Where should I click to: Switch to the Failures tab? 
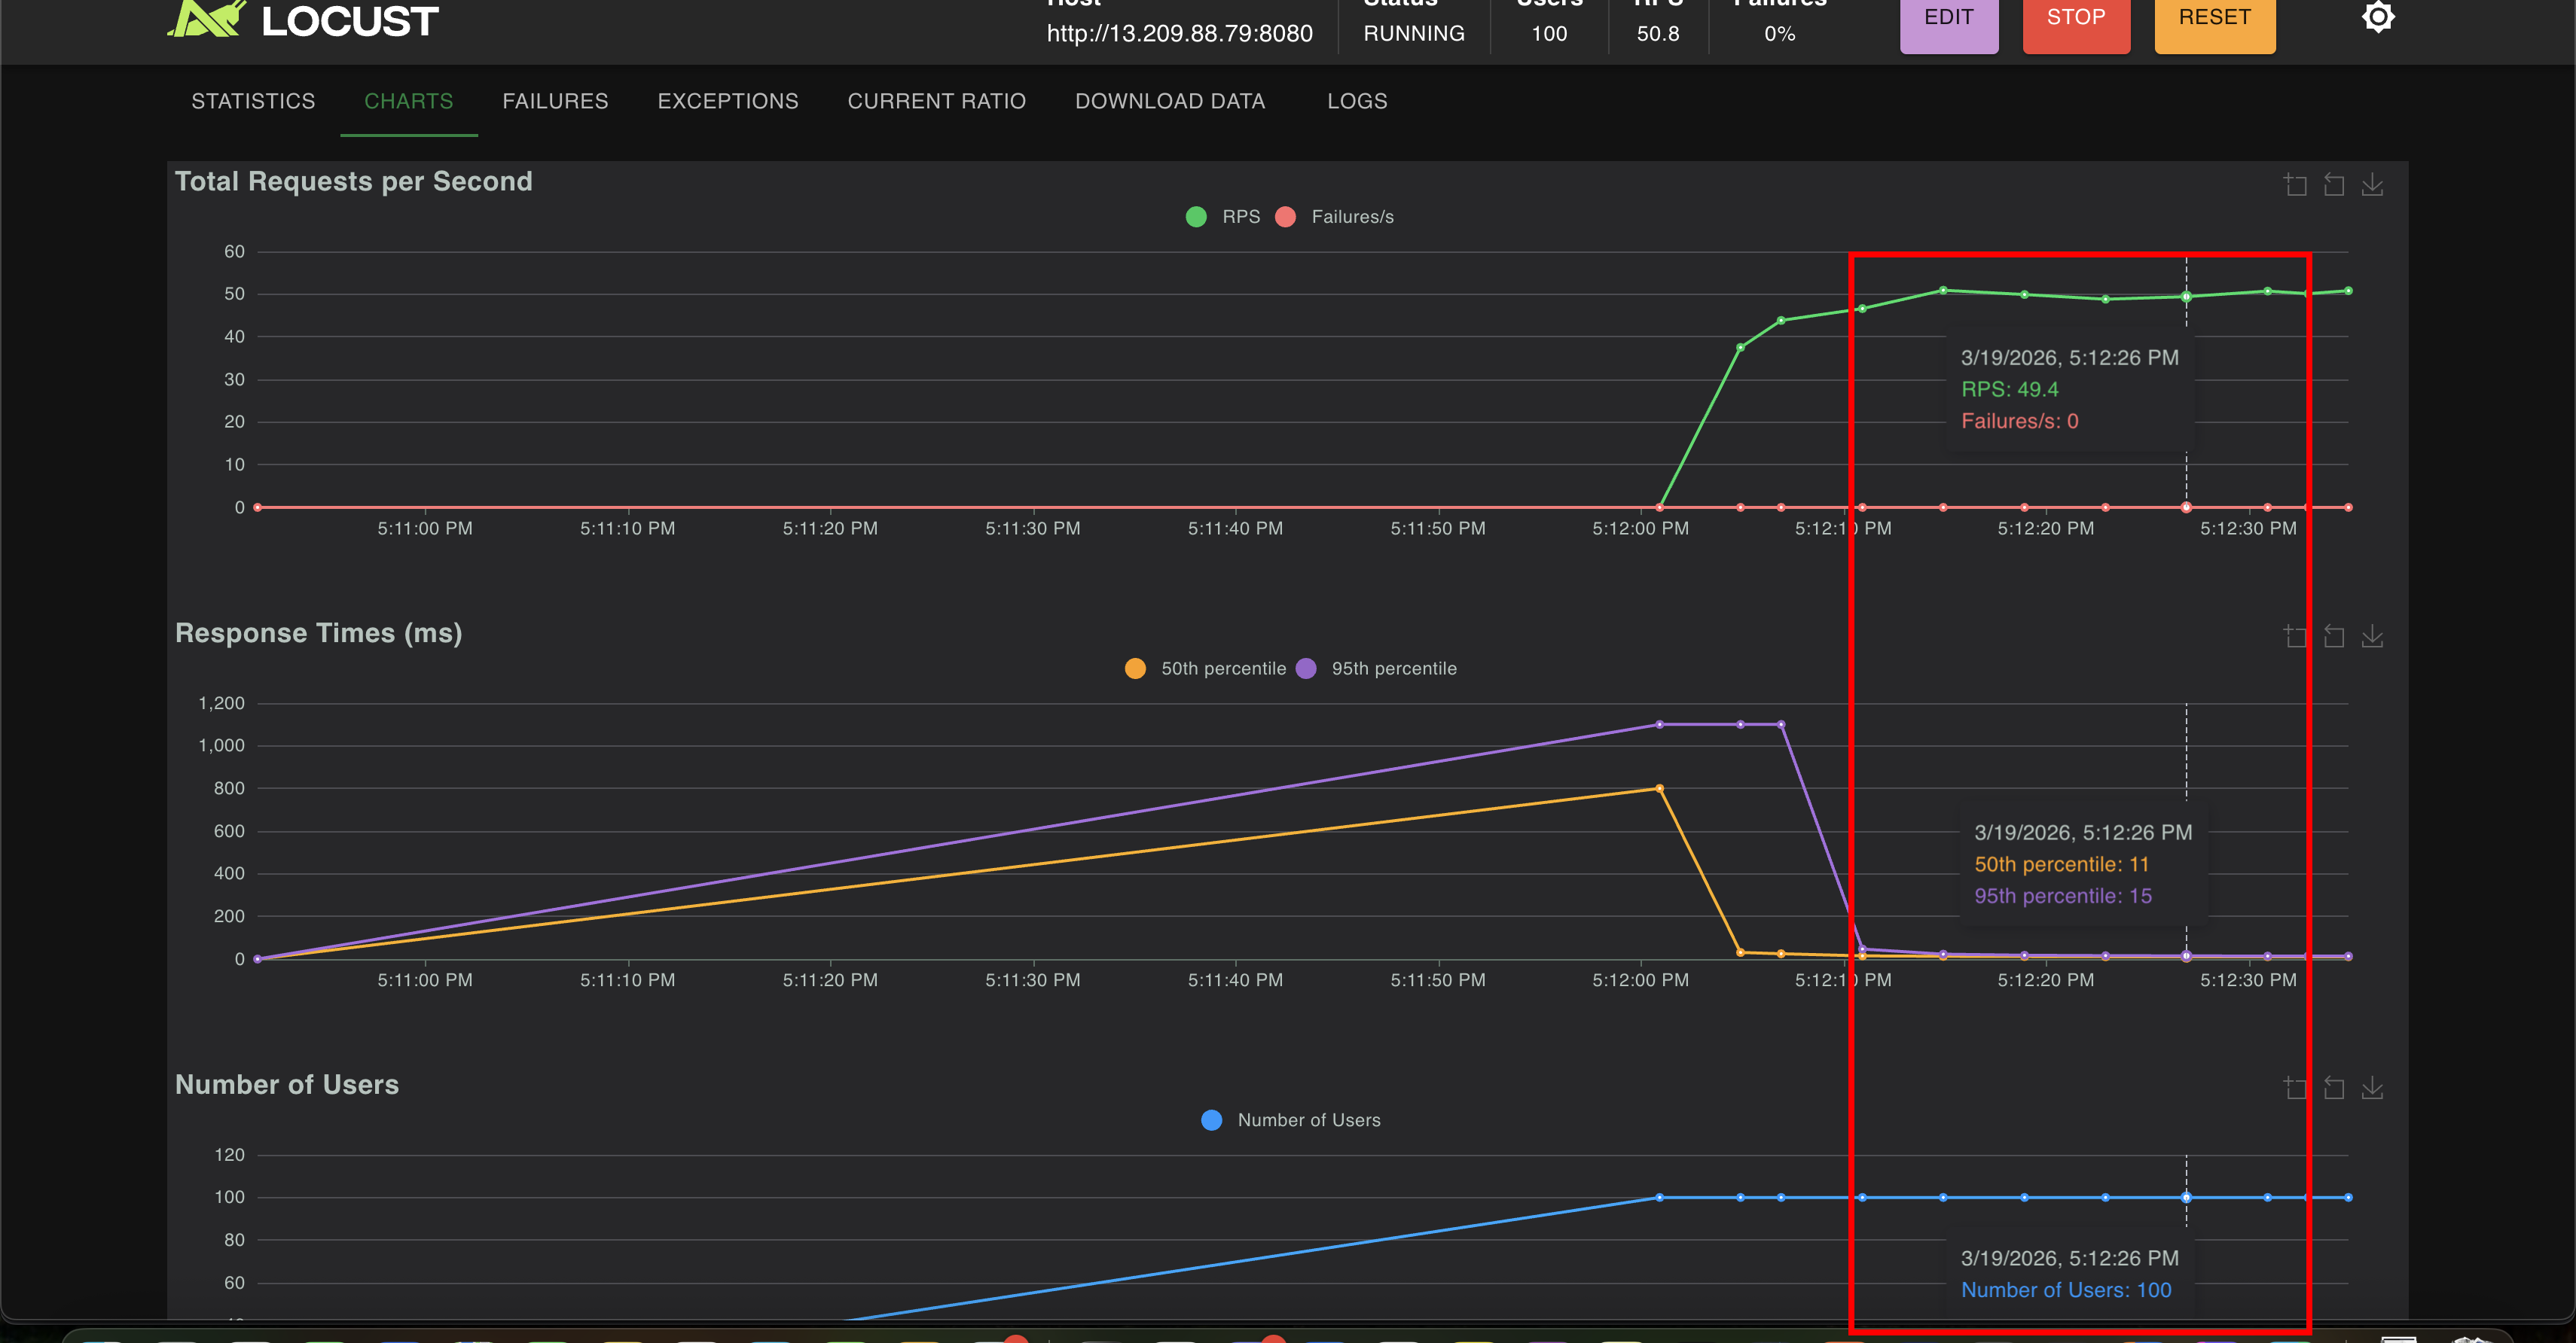tap(555, 101)
